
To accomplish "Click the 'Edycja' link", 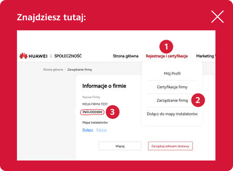I will pos(102,130).
